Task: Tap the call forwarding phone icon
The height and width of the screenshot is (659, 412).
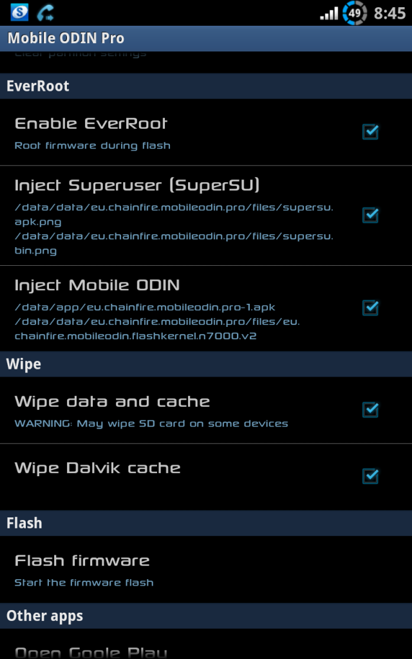Action: click(x=45, y=13)
